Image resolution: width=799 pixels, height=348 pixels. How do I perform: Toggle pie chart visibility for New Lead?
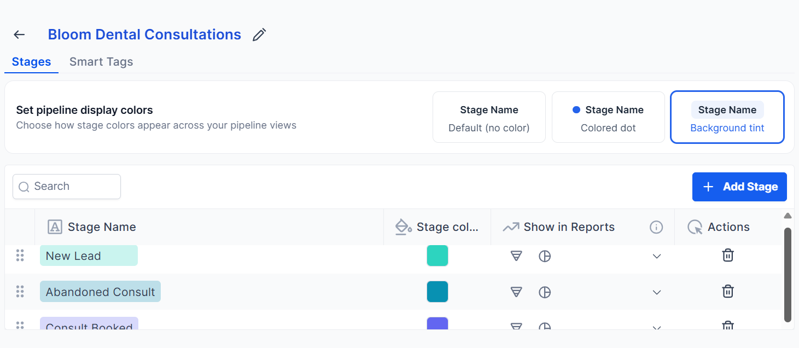(x=545, y=256)
